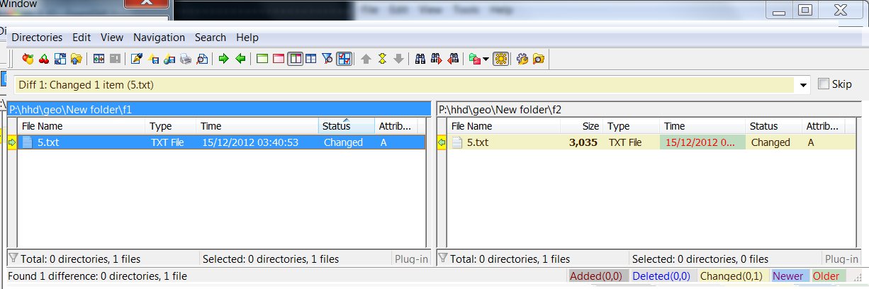Sort left pane by Type column
This screenshot has width=869, height=289.
171,126
